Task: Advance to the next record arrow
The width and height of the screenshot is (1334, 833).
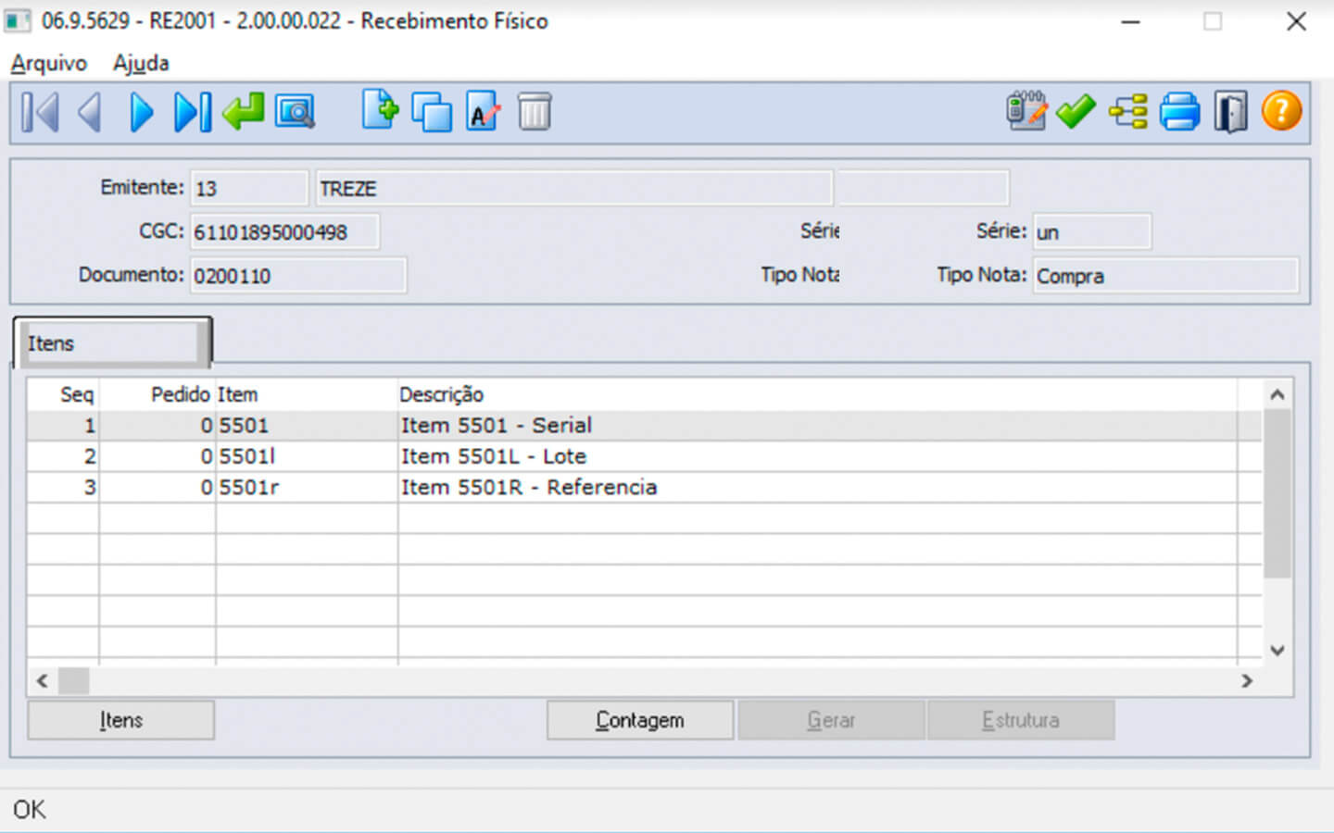Action: [x=142, y=113]
